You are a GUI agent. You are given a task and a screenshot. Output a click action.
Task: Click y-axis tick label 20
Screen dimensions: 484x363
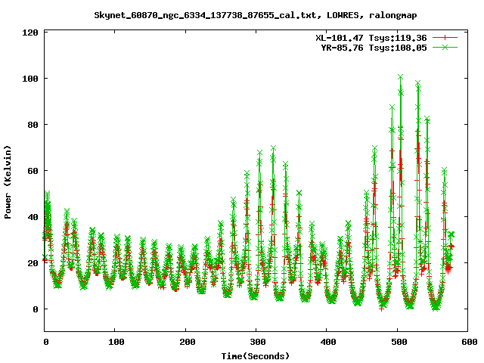pyautogui.click(x=33, y=263)
